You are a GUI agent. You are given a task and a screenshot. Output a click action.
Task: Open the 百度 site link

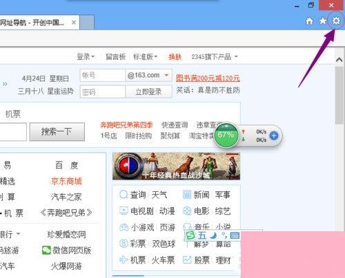click(x=67, y=165)
